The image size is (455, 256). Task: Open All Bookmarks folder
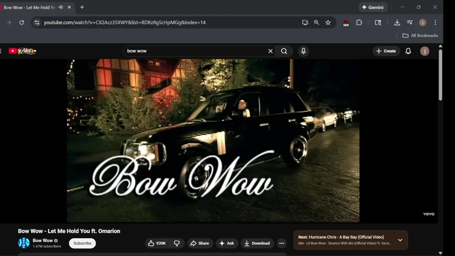(420, 36)
